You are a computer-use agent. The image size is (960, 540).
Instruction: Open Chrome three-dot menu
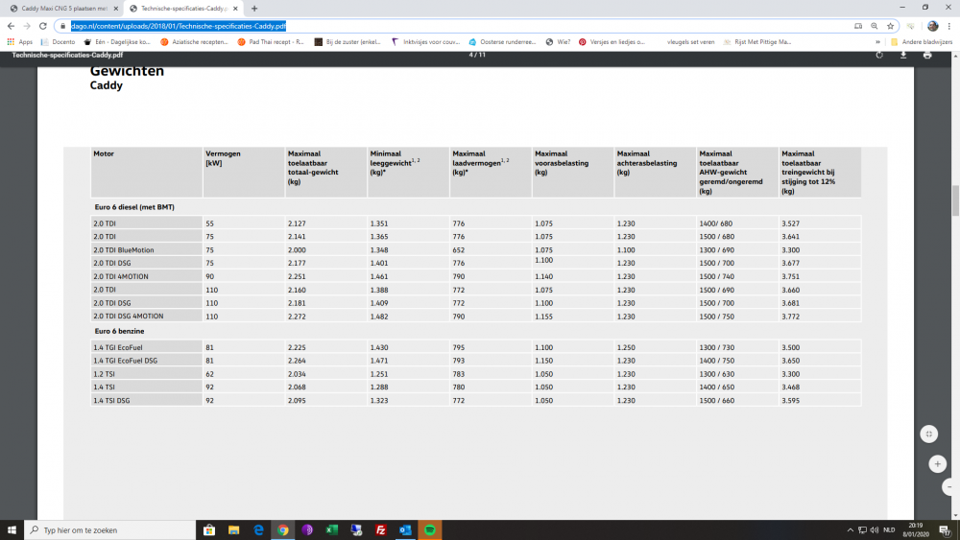949,26
